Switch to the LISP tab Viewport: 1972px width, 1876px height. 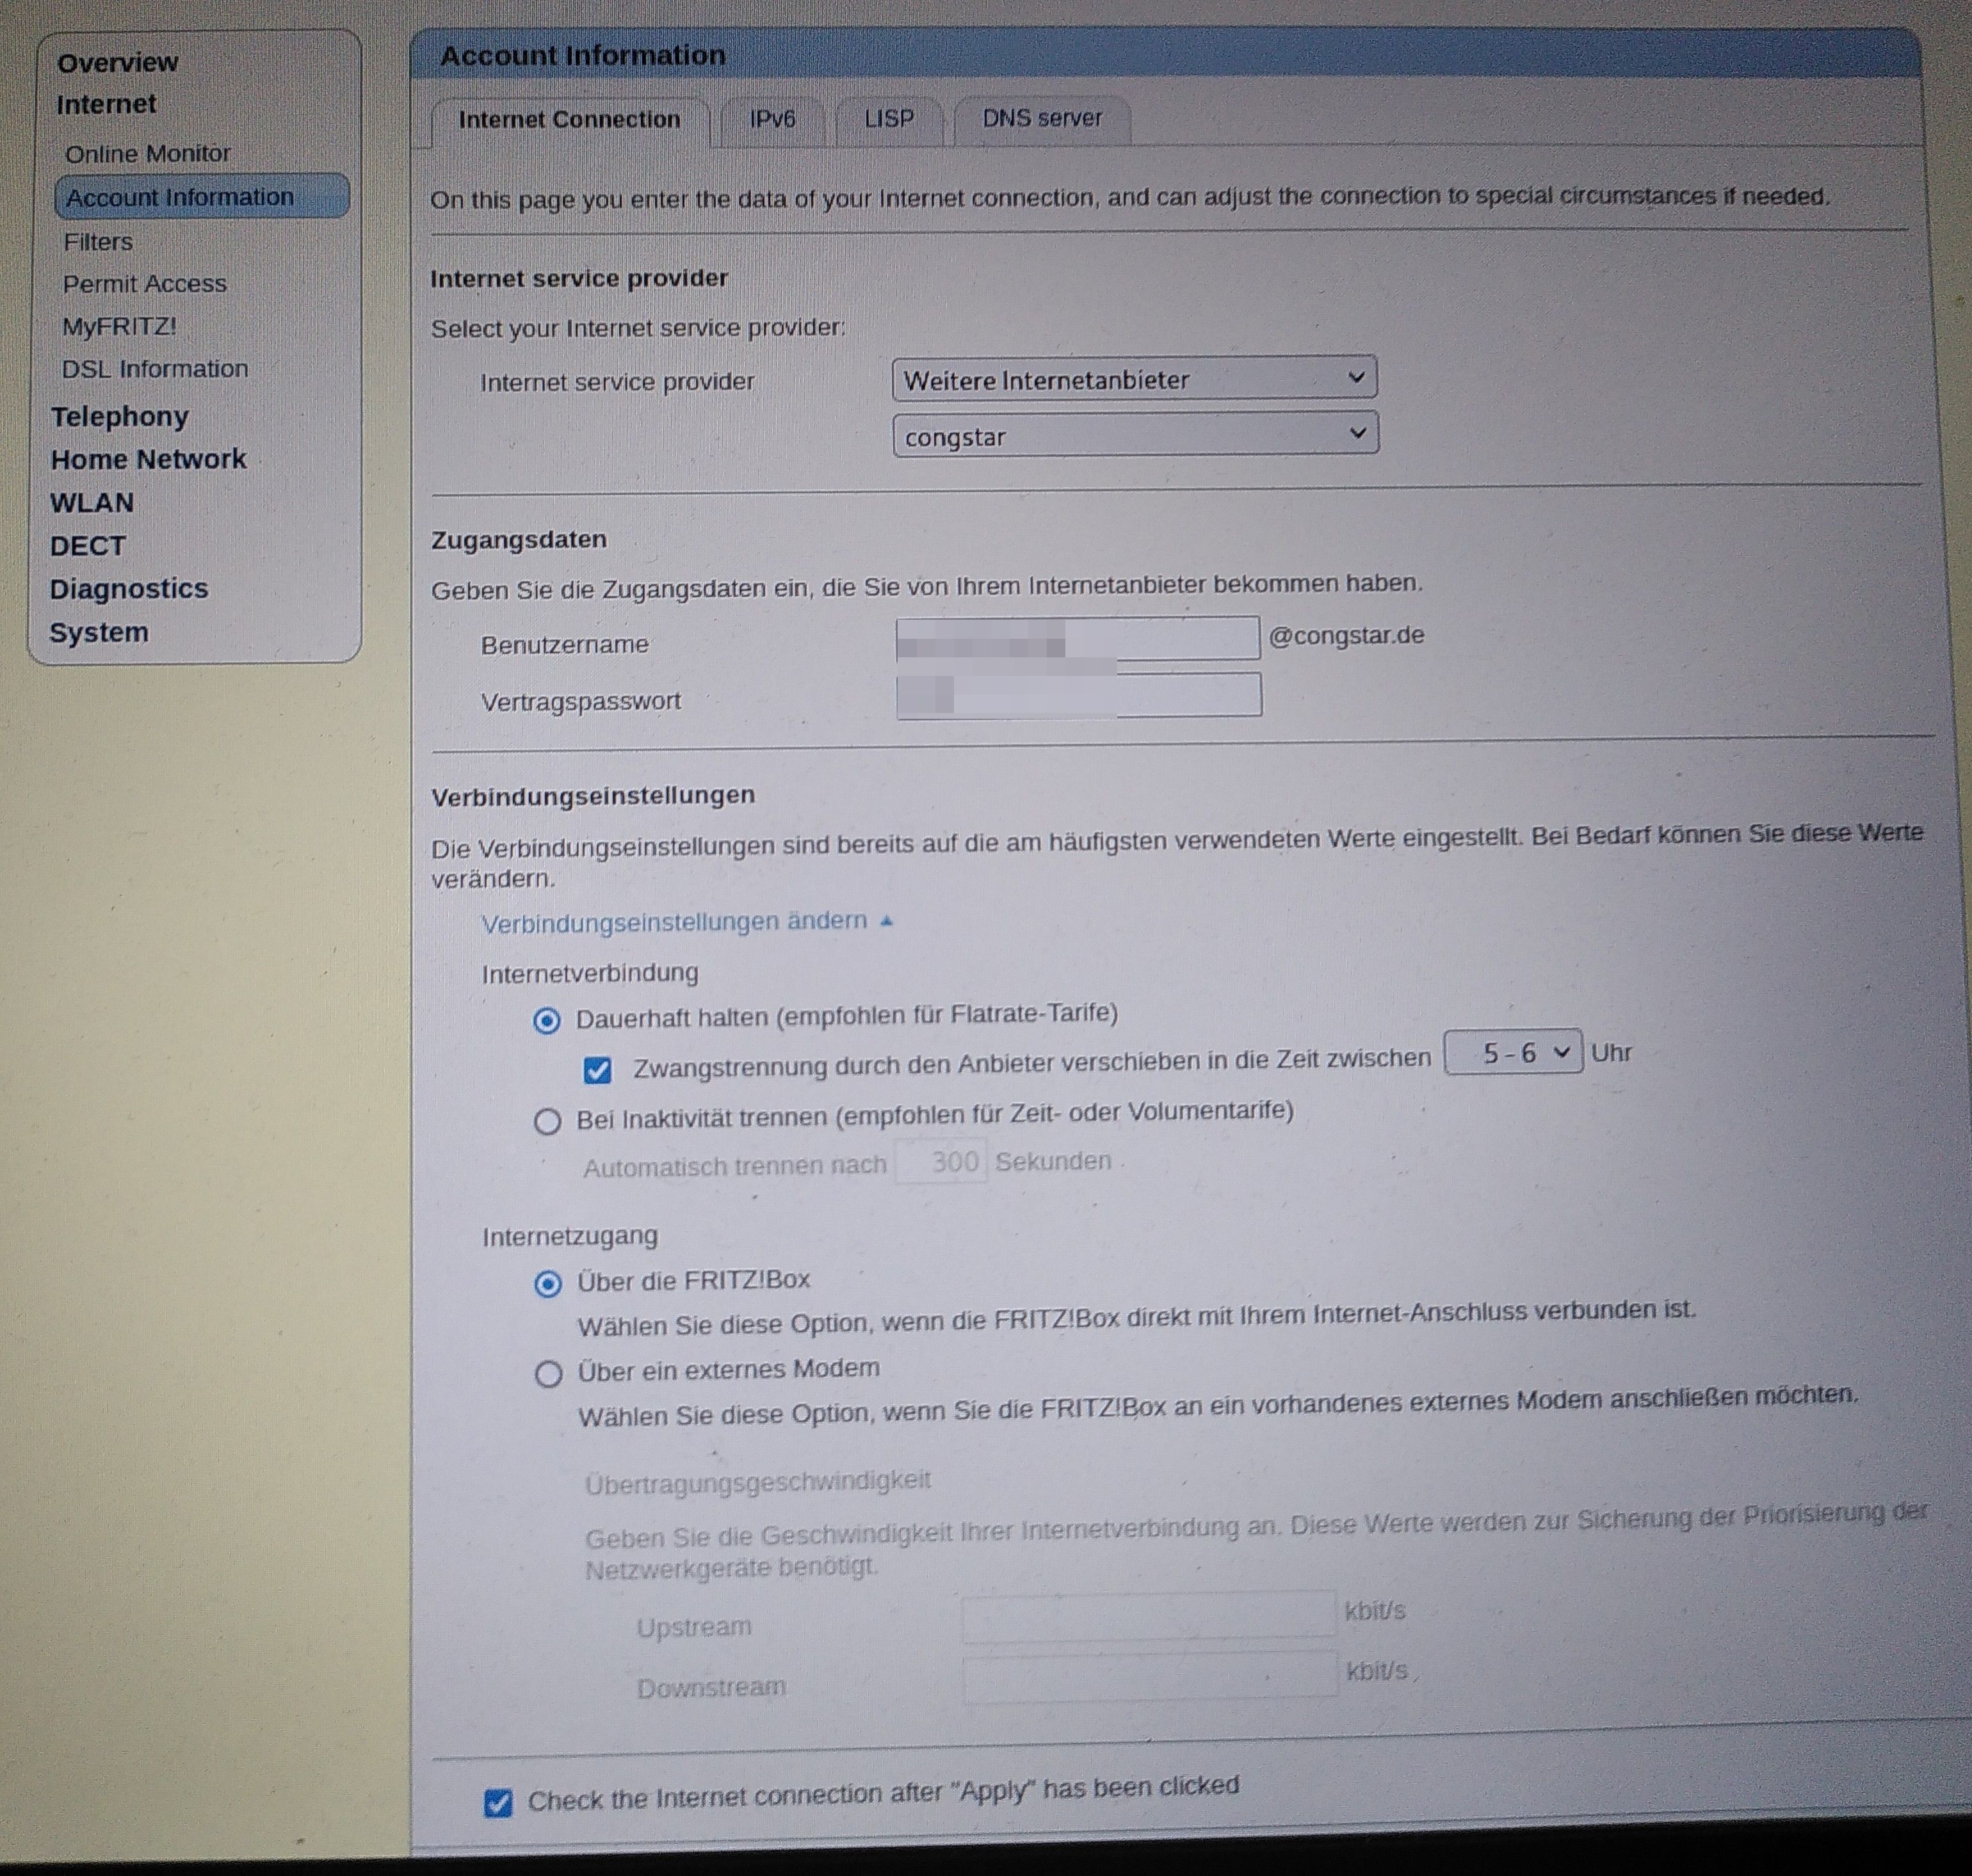889,119
